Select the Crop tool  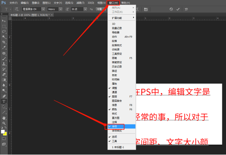4,42
